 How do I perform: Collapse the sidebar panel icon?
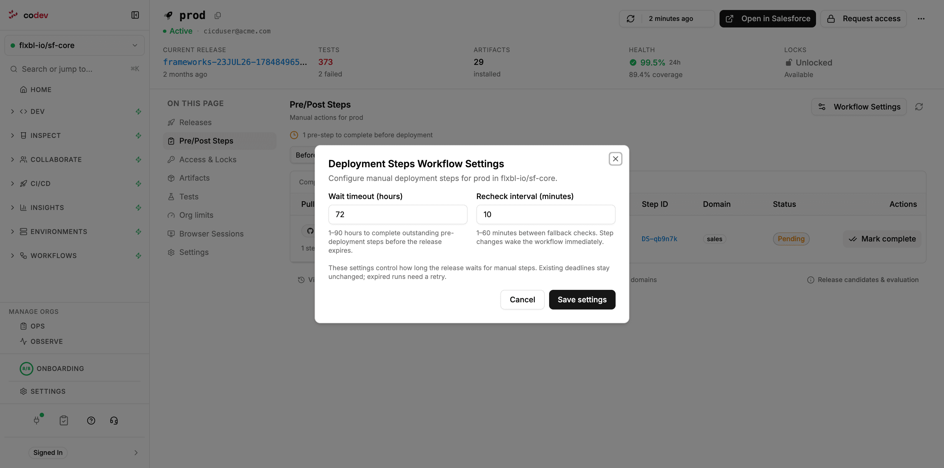tap(135, 15)
